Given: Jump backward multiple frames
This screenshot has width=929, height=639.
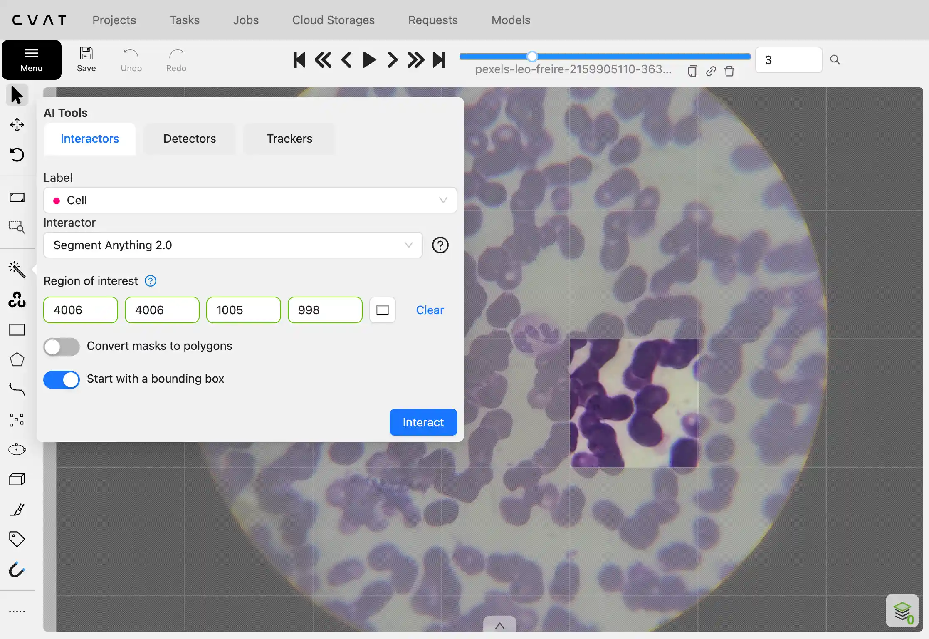Looking at the screenshot, I should pyautogui.click(x=323, y=60).
